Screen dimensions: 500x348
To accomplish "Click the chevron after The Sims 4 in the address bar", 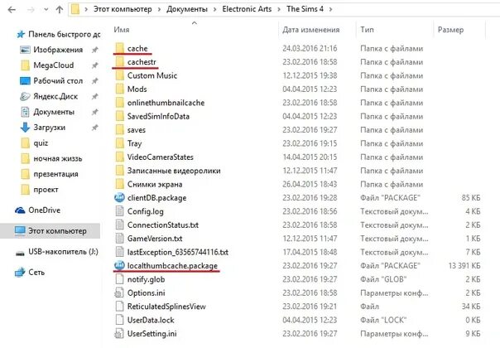I will pos(330,9).
